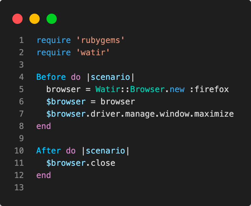Click the Watir class name on line 5

(x=108, y=89)
